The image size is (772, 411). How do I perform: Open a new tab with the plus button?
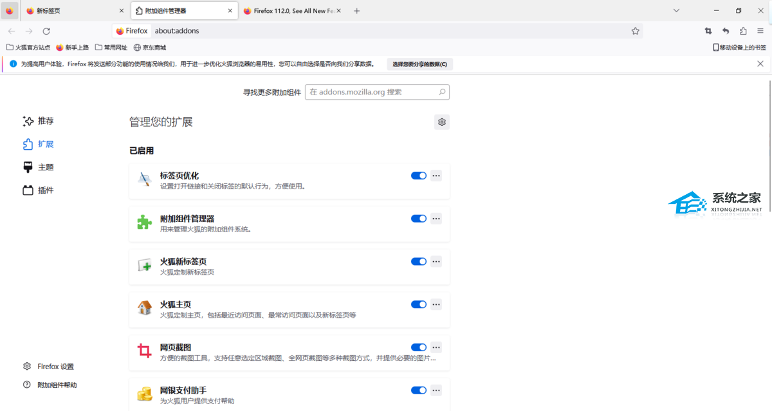[x=357, y=11]
